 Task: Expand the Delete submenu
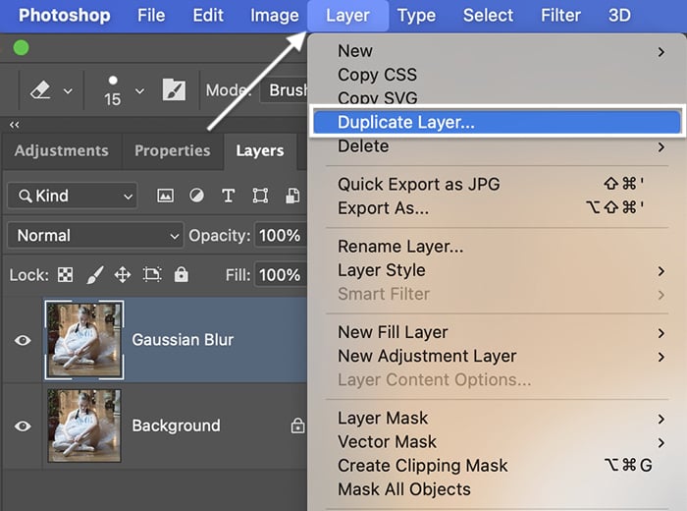coord(497,146)
